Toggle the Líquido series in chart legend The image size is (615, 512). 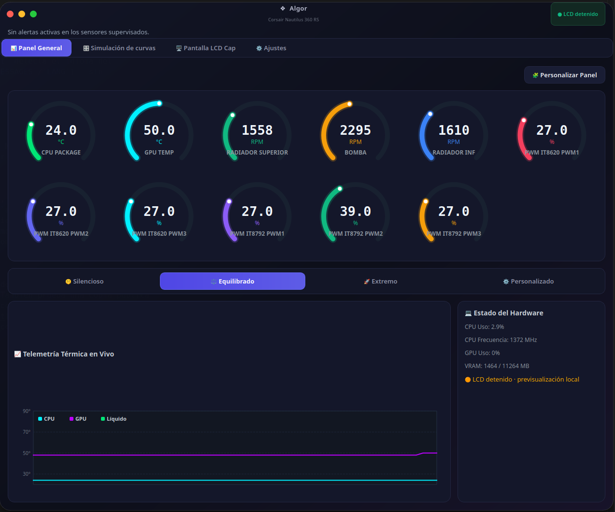[x=114, y=419]
